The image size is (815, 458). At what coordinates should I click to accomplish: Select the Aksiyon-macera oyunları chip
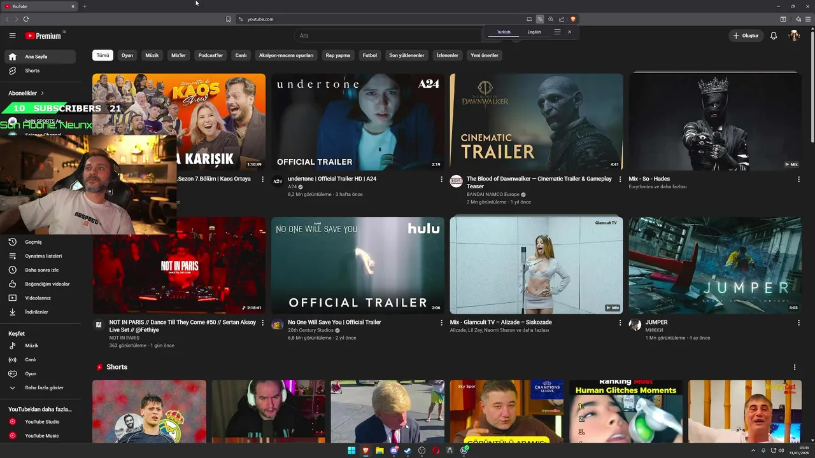point(286,55)
